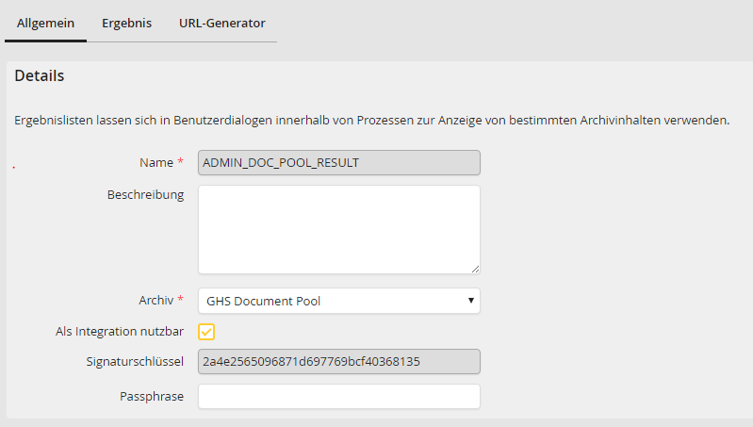Click the Ergebnislisten description paragraph
This screenshot has width=753, height=427.
coord(371,122)
